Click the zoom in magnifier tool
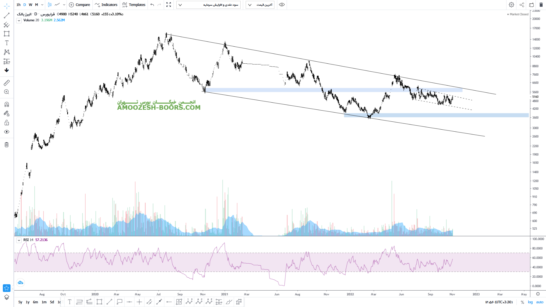 click(7, 92)
